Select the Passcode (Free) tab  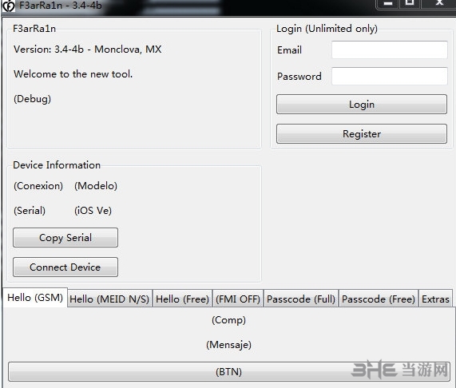click(379, 299)
